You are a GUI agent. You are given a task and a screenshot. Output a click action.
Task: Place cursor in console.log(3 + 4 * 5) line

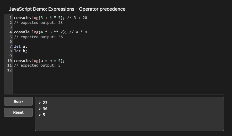(x=39, y=18)
